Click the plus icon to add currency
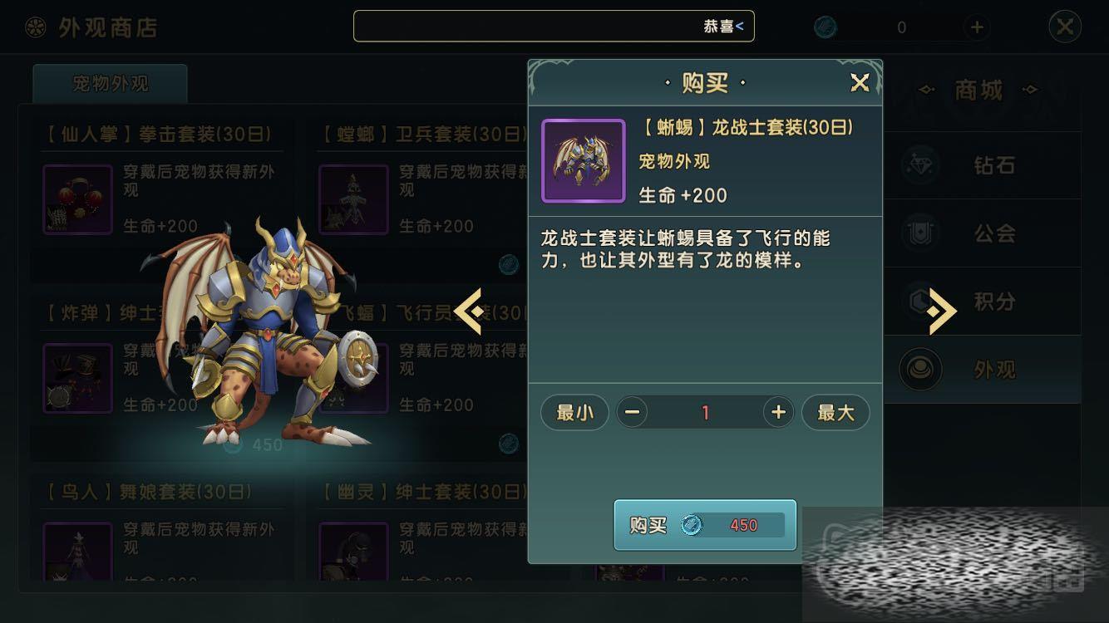 tap(977, 27)
